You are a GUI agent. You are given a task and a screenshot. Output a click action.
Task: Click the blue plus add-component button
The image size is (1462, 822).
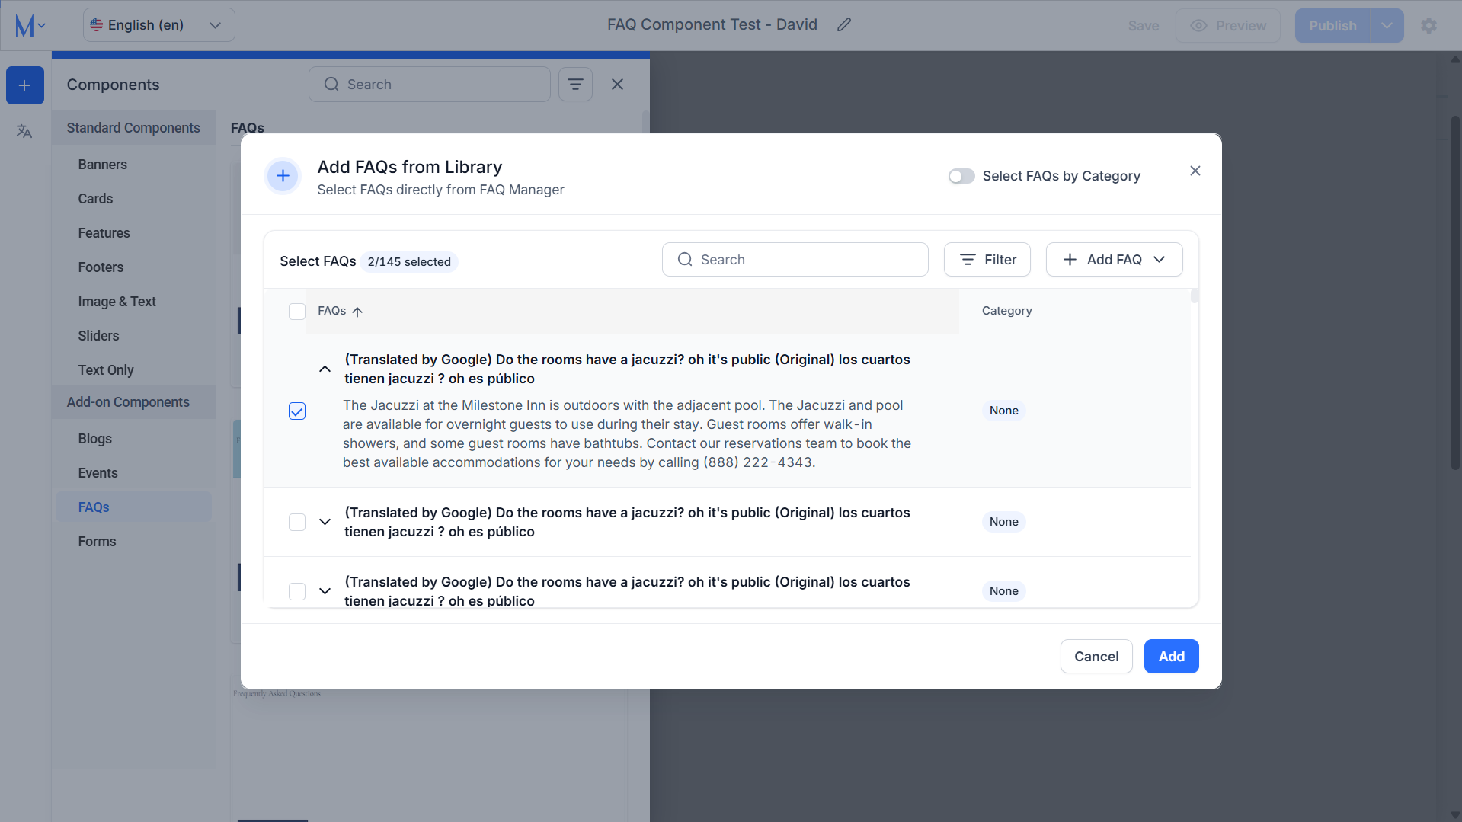24,85
